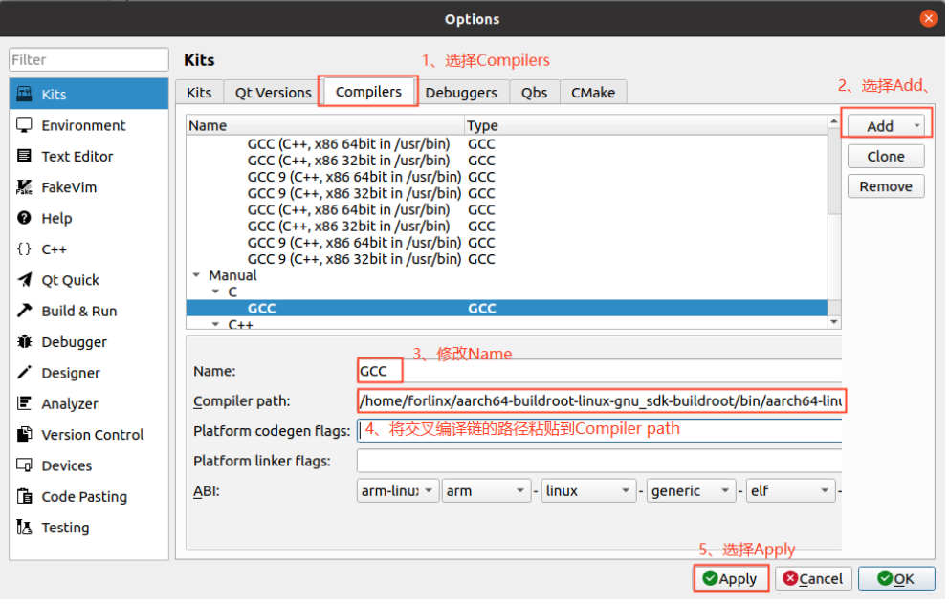
Task: Click the Platform codegen flags field
Action: pyautogui.click(x=599, y=430)
